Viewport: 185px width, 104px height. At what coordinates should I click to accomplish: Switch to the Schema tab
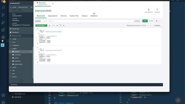(64, 16)
